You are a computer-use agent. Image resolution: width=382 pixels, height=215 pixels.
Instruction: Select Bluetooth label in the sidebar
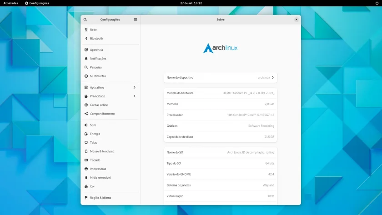click(96, 39)
